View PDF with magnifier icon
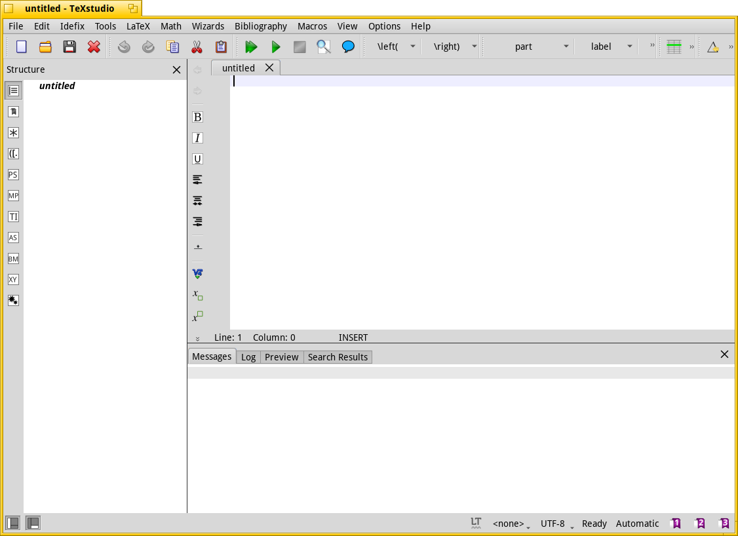The image size is (738, 536). [x=324, y=47]
